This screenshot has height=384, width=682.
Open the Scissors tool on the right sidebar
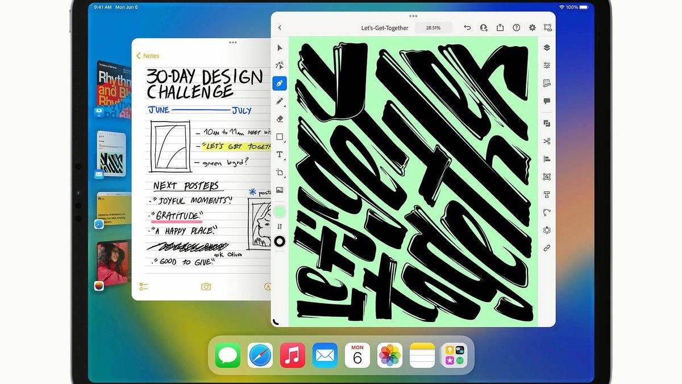546,141
